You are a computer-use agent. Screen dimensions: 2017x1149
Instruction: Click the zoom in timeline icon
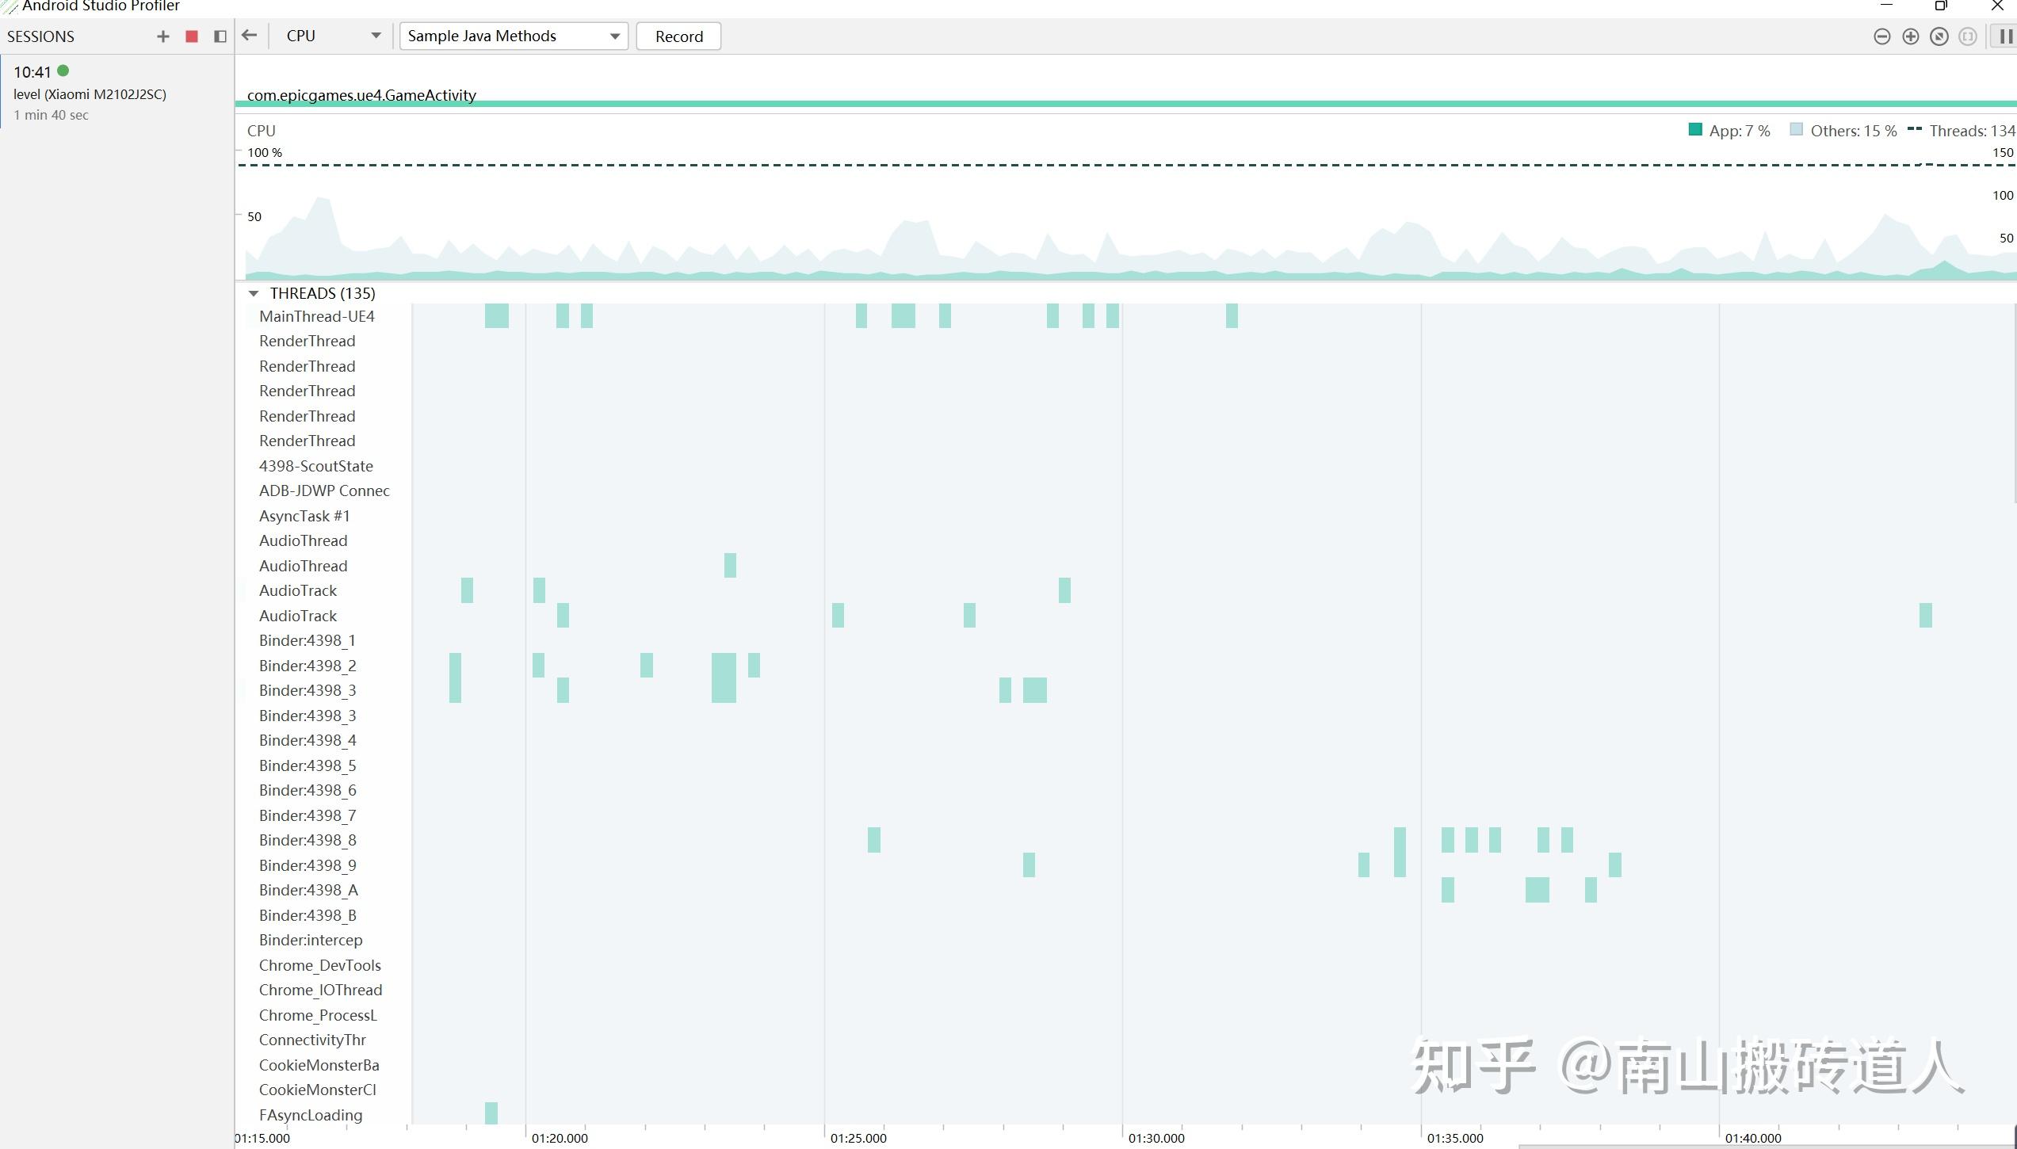click(1910, 36)
